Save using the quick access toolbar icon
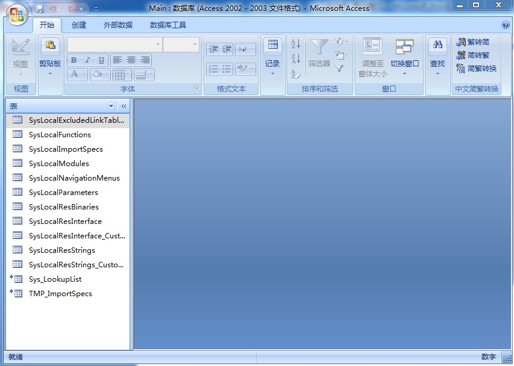Viewport: 514px width, 366px height. coord(40,8)
